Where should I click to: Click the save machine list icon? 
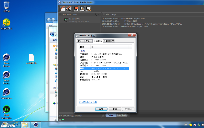88,9
